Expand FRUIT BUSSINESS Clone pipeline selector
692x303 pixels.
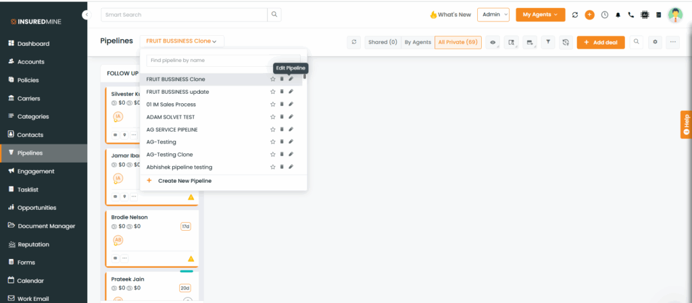[182, 41]
